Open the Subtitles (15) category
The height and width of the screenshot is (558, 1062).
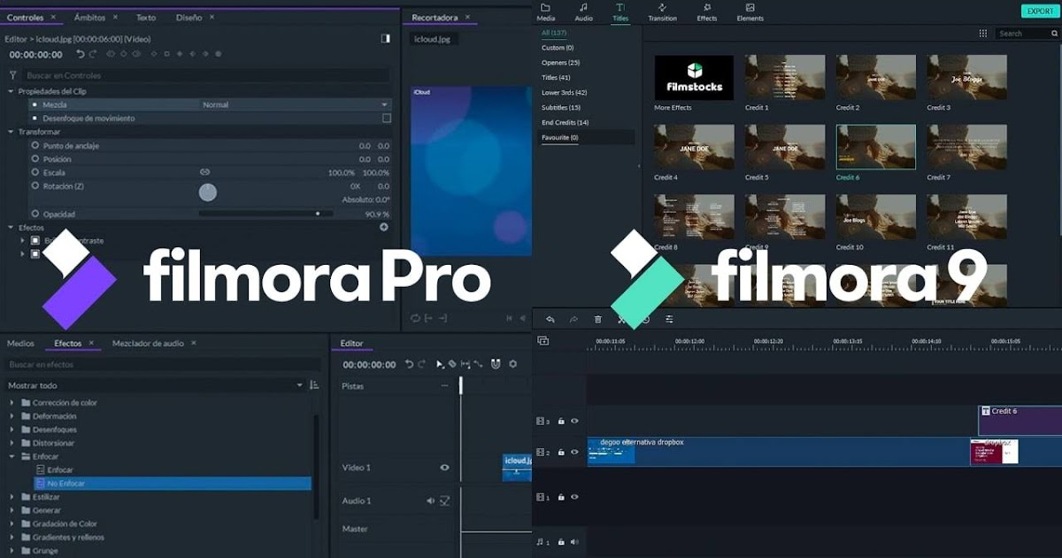point(561,107)
